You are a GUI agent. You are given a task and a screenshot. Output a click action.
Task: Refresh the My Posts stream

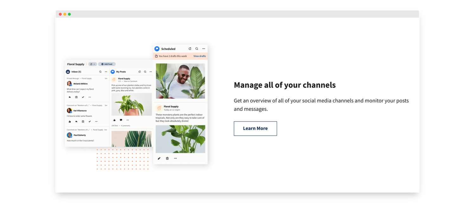(x=139, y=72)
